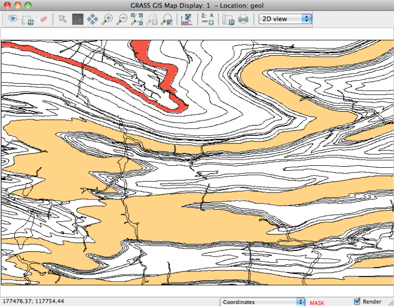The width and height of the screenshot is (394, 306).
Task: Select the Pointer tool
Action: click(62, 19)
